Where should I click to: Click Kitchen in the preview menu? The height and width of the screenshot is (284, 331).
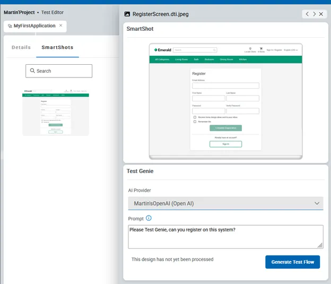point(243,59)
